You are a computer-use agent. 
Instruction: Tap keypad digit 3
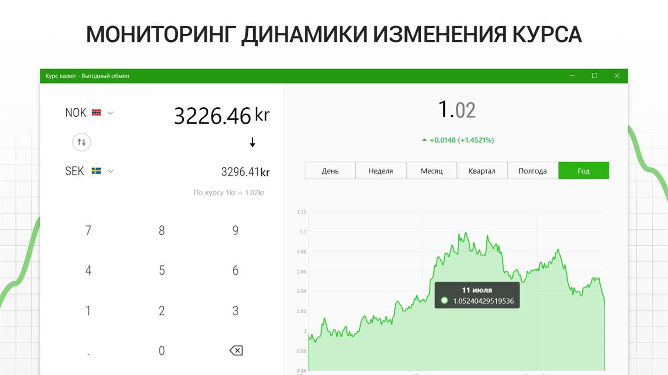click(236, 311)
